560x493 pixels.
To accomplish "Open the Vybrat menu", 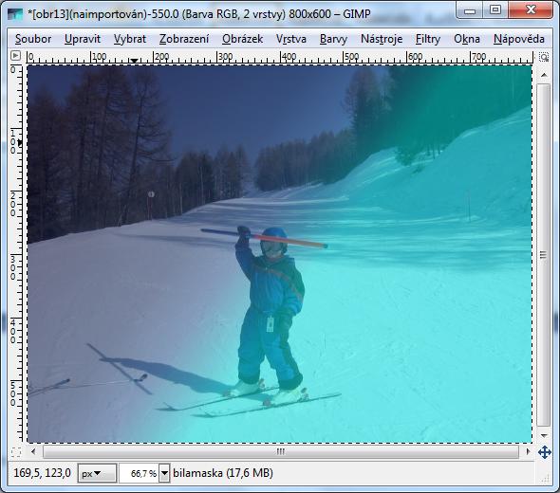I will tap(130, 39).
